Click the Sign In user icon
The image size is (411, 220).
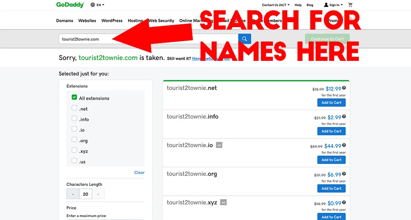pyautogui.click(x=326, y=5)
